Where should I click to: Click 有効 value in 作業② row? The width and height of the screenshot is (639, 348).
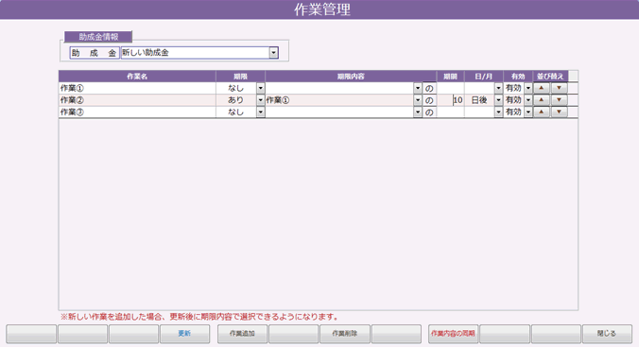point(513,100)
